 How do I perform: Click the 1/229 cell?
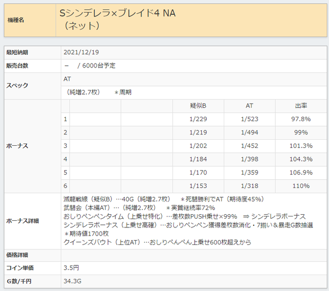(198, 119)
